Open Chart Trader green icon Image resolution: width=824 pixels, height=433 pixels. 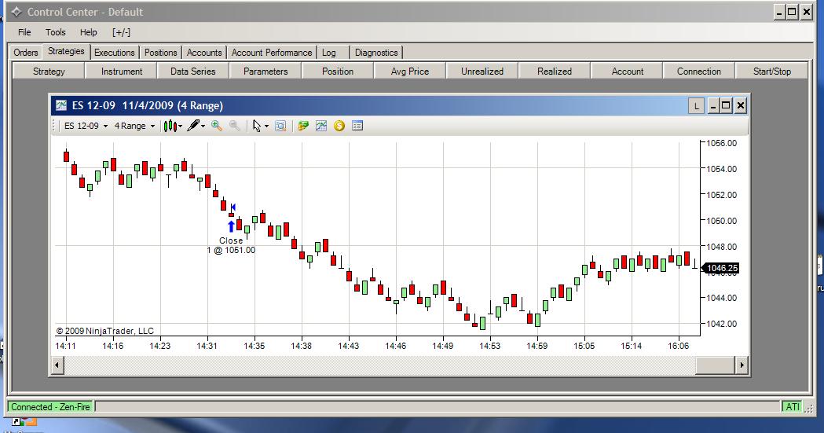coord(302,126)
